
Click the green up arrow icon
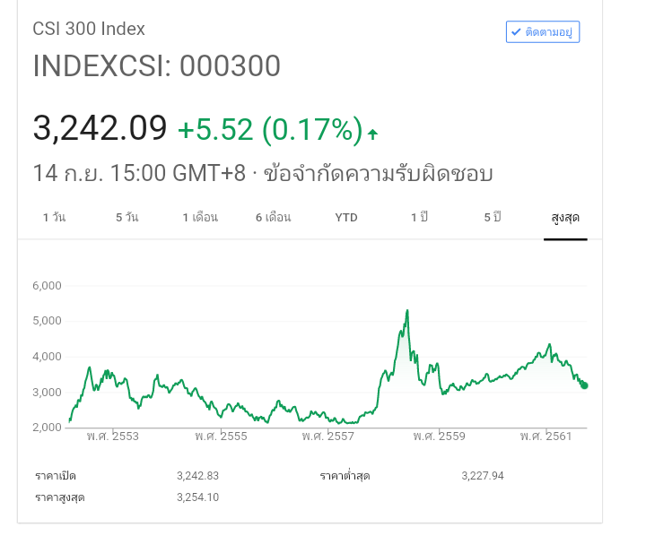[x=372, y=134]
